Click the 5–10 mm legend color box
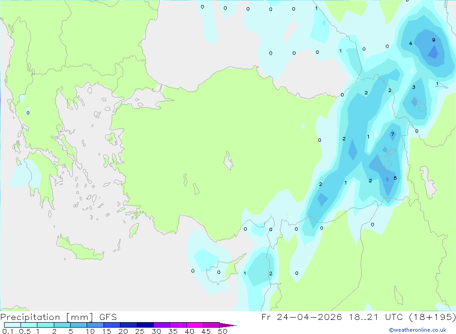The image size is (456, 334). [79, 325]
